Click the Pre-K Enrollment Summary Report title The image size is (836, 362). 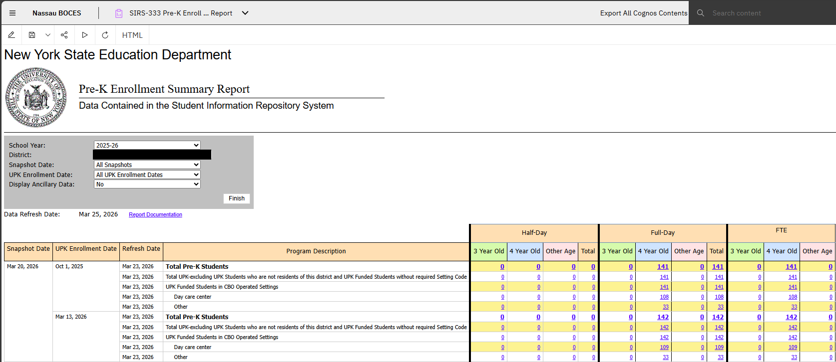point(164,89)
